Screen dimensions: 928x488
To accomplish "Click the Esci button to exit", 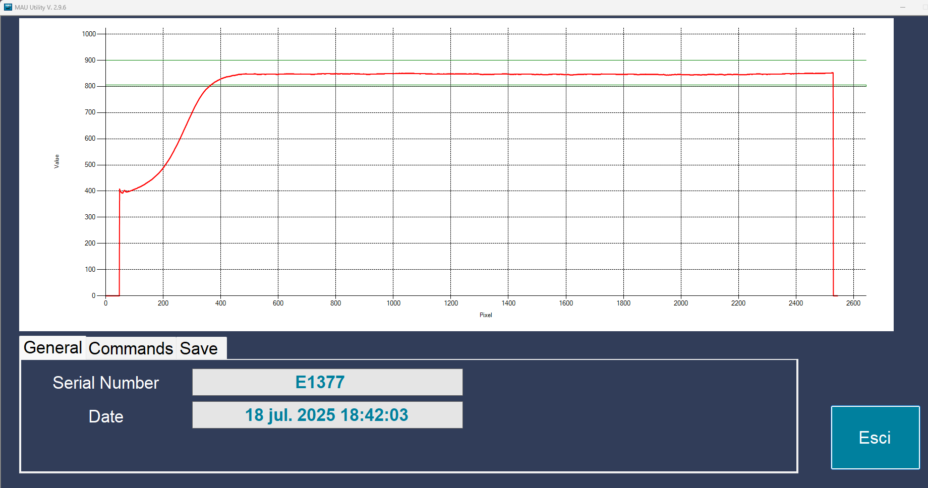I will point(875,437).
